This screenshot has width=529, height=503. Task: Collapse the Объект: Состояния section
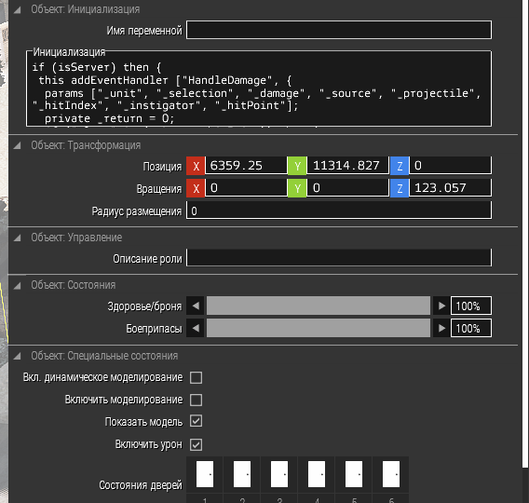(17, 286)
